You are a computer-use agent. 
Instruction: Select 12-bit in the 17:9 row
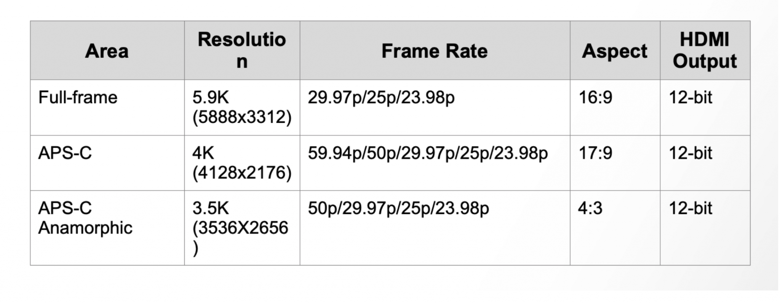690,153
